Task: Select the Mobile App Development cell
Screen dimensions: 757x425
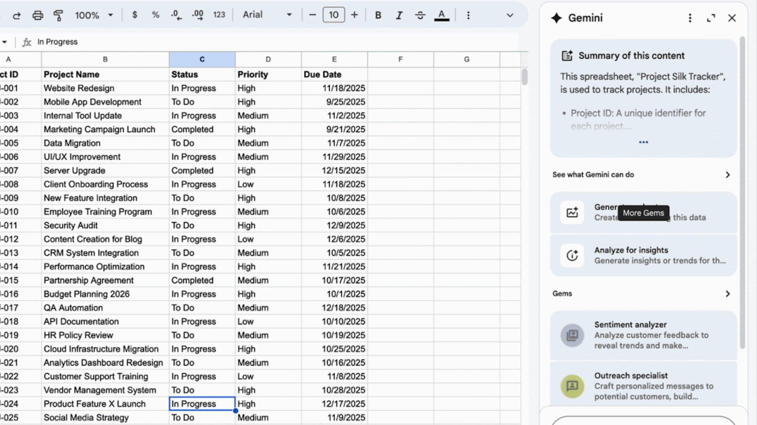Action: coord(105,102)
